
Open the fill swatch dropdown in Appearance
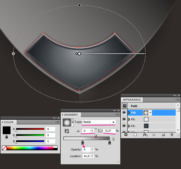[x=151, y=113]
